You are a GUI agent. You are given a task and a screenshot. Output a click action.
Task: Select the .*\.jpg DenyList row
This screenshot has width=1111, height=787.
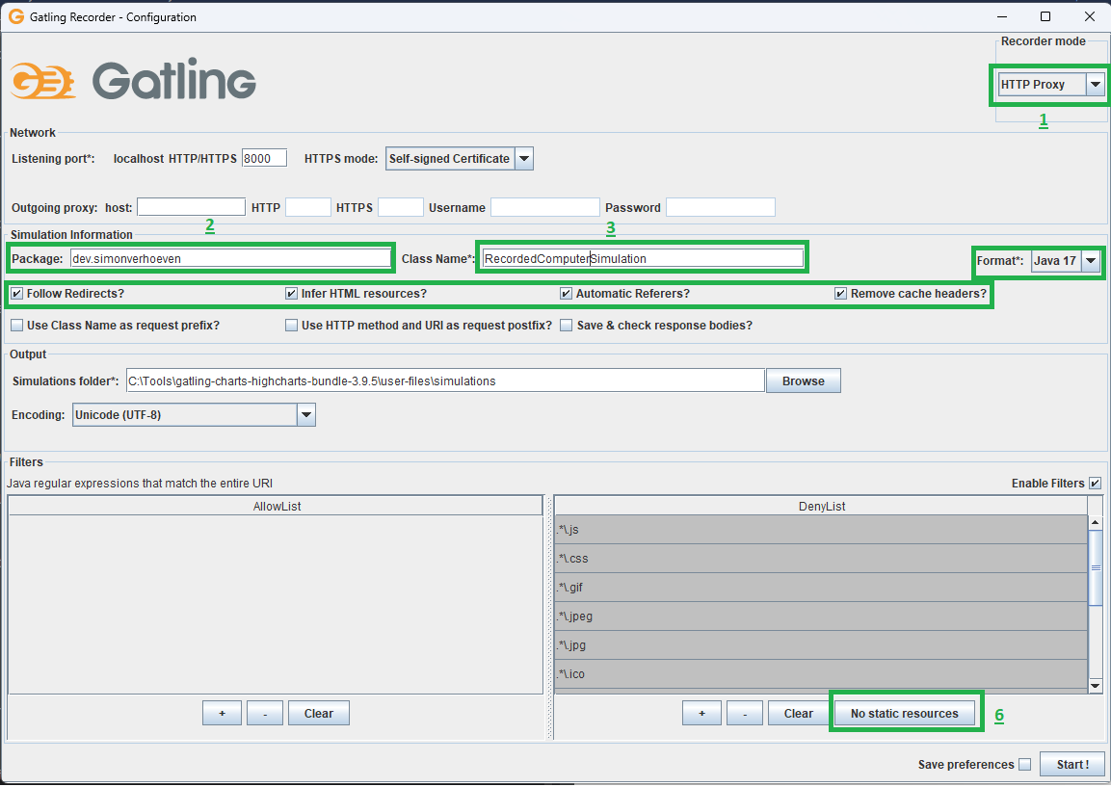click(821, 645)
